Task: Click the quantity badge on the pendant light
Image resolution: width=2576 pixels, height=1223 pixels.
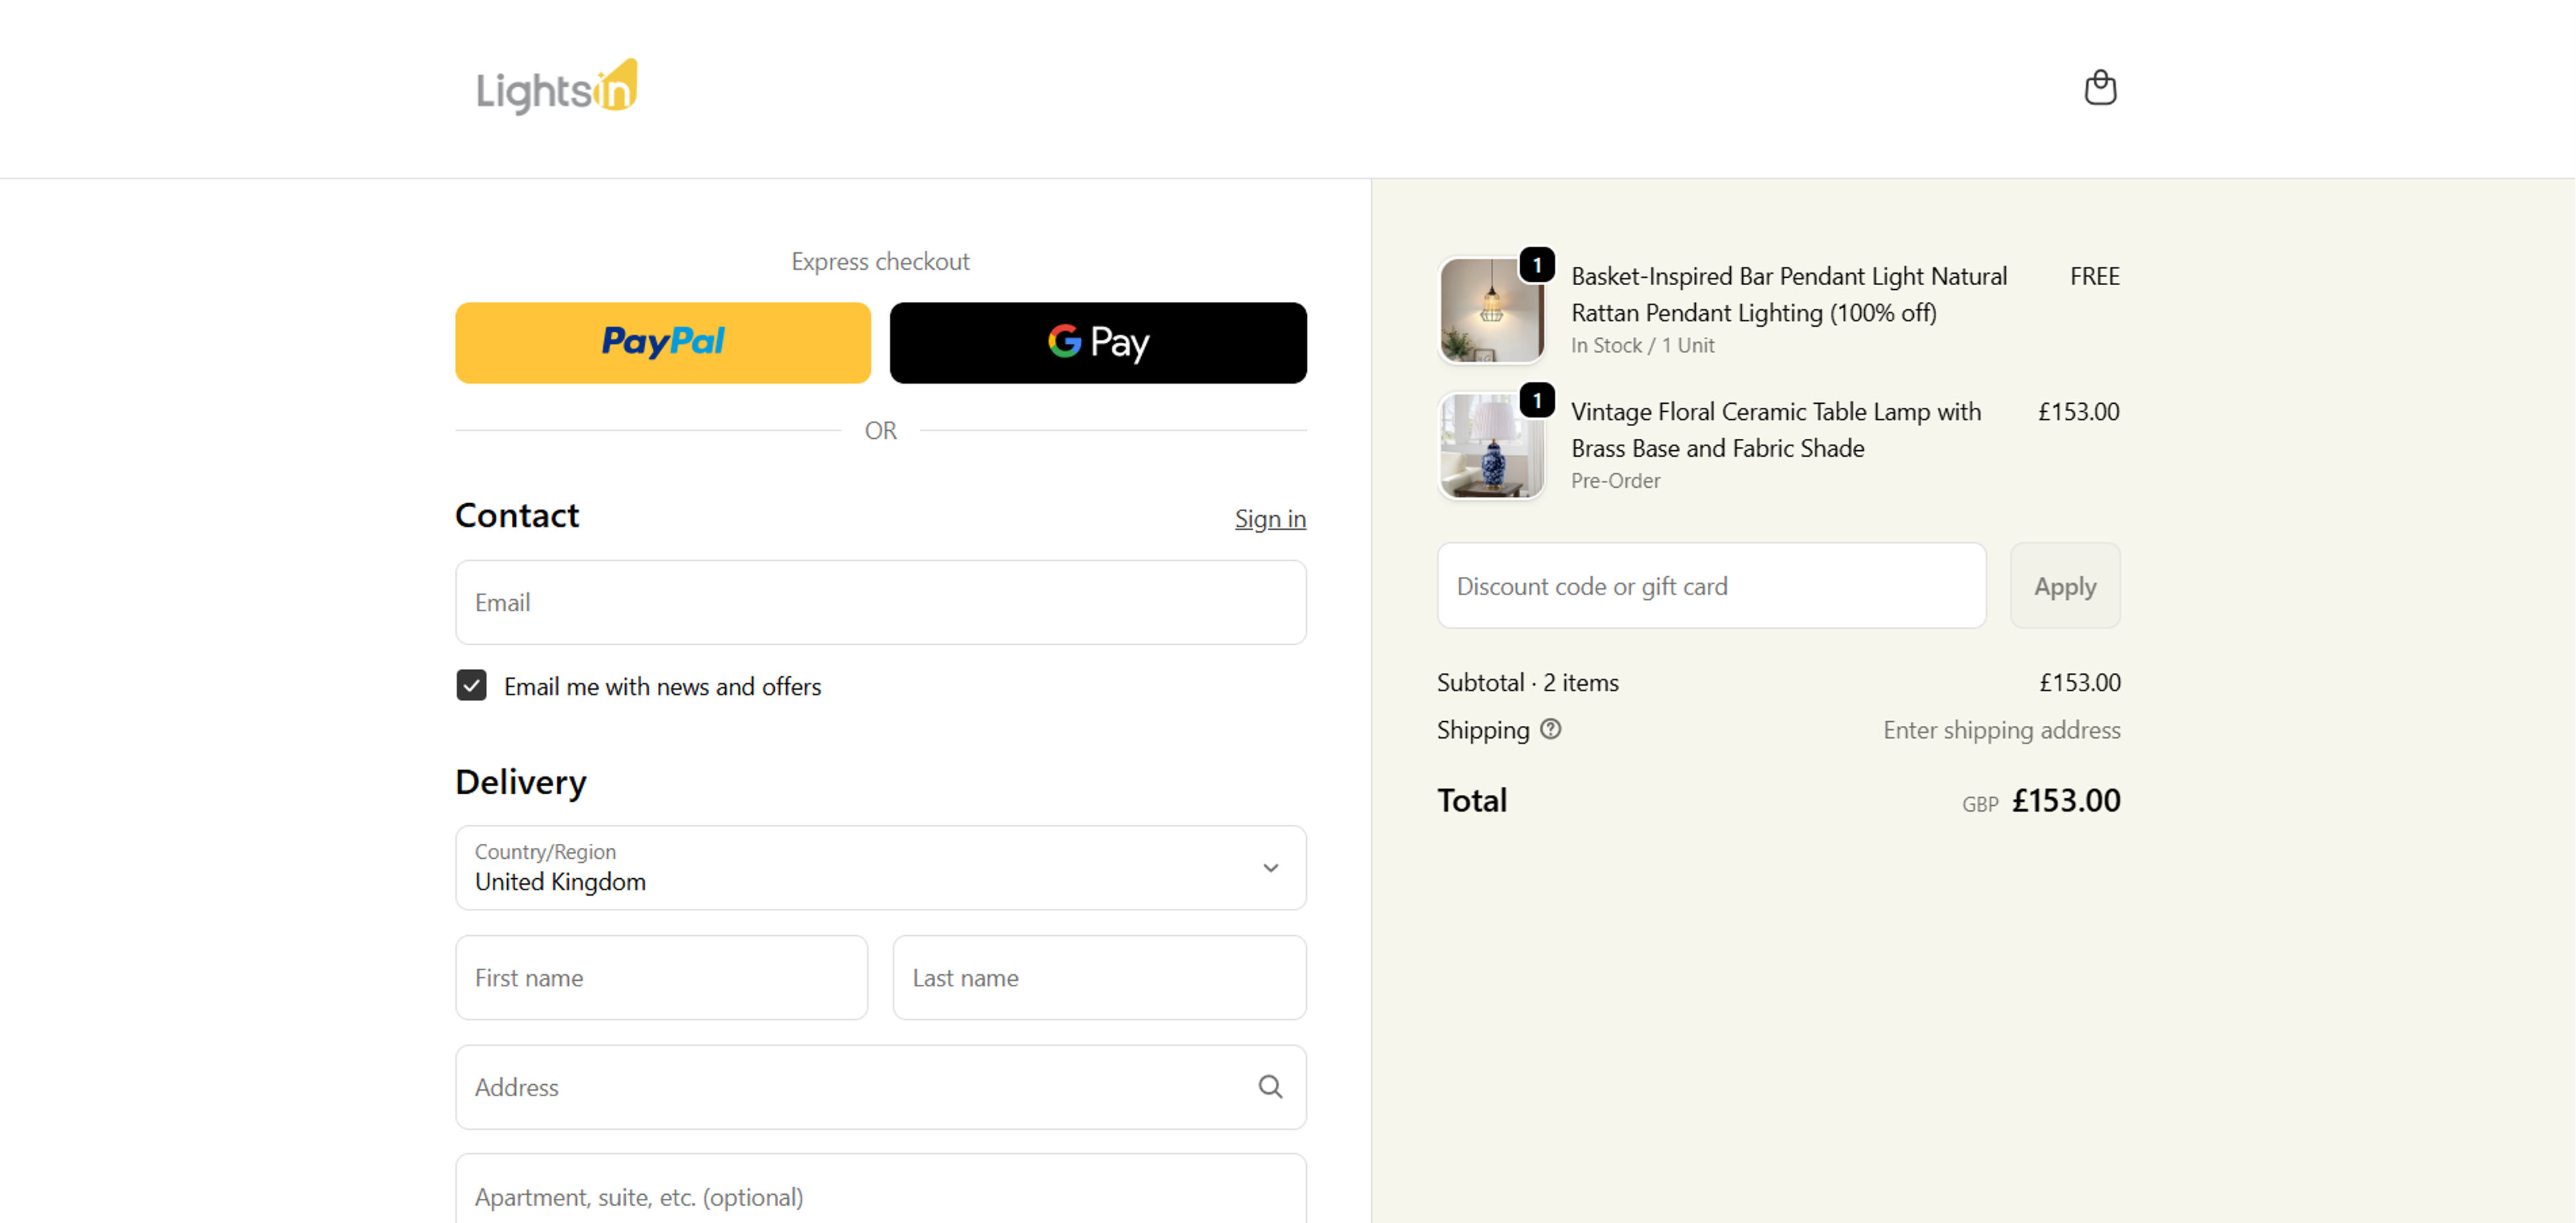Action: [1537, 265]
